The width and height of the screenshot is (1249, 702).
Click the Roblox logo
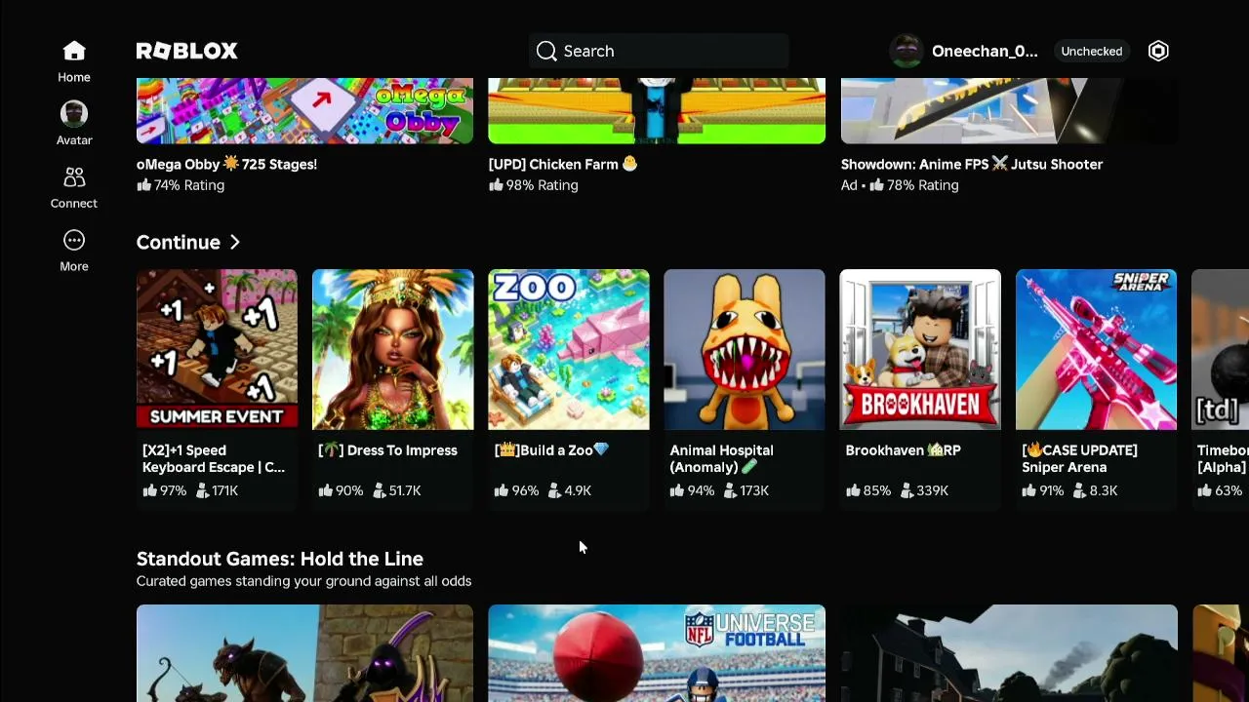point(186,51)
